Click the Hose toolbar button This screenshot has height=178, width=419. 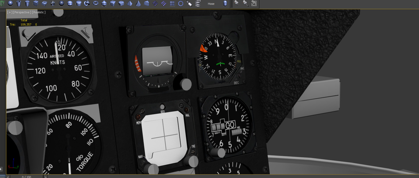[x=211, y=4]
